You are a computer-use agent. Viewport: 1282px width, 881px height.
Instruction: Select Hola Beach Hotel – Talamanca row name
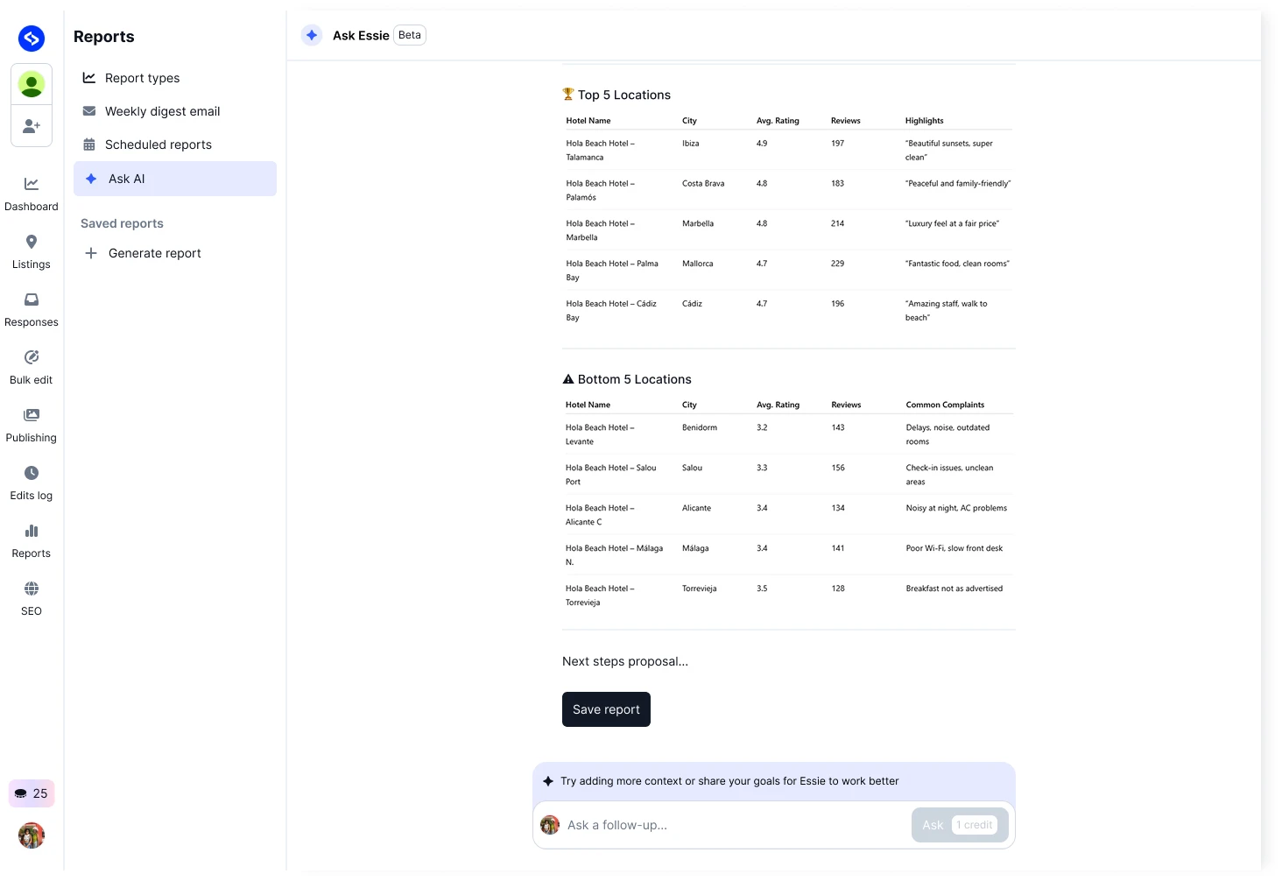[x=601, y=150]
